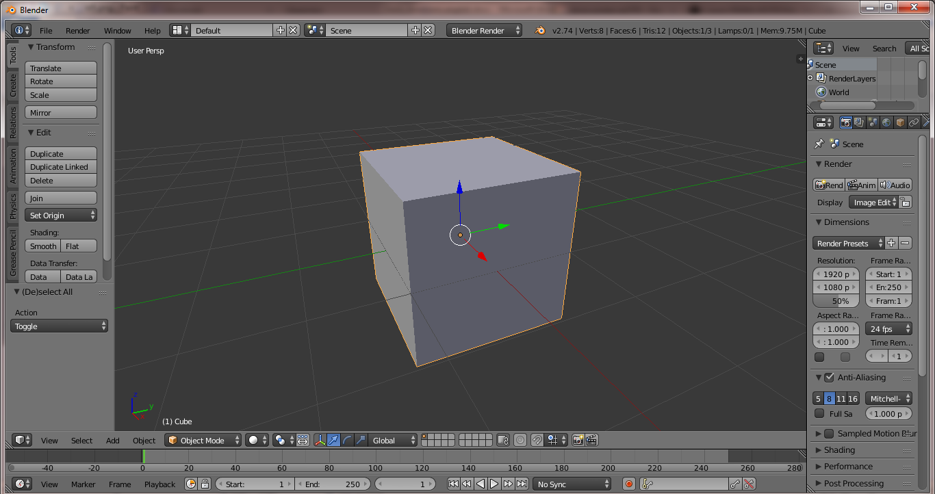Image resolution: width=935 pixels, height=494 pixels.
Task: Open the timeline Marker menu
Action: 84,484
